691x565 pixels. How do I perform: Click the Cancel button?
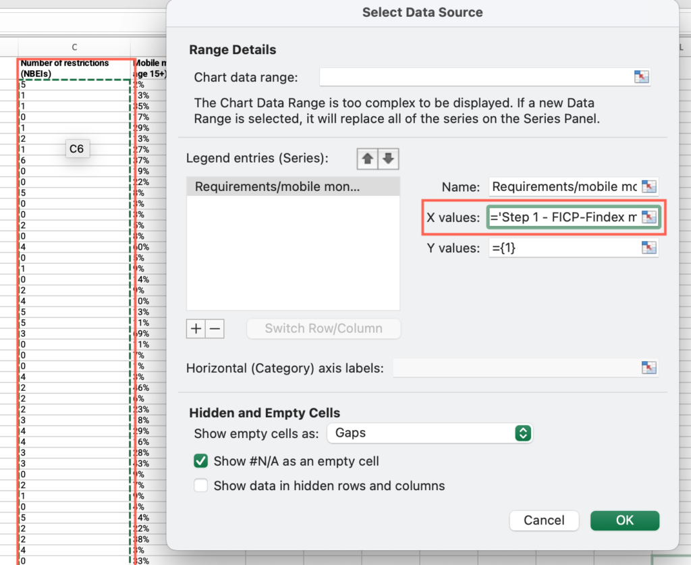click(x=544, y=520)
